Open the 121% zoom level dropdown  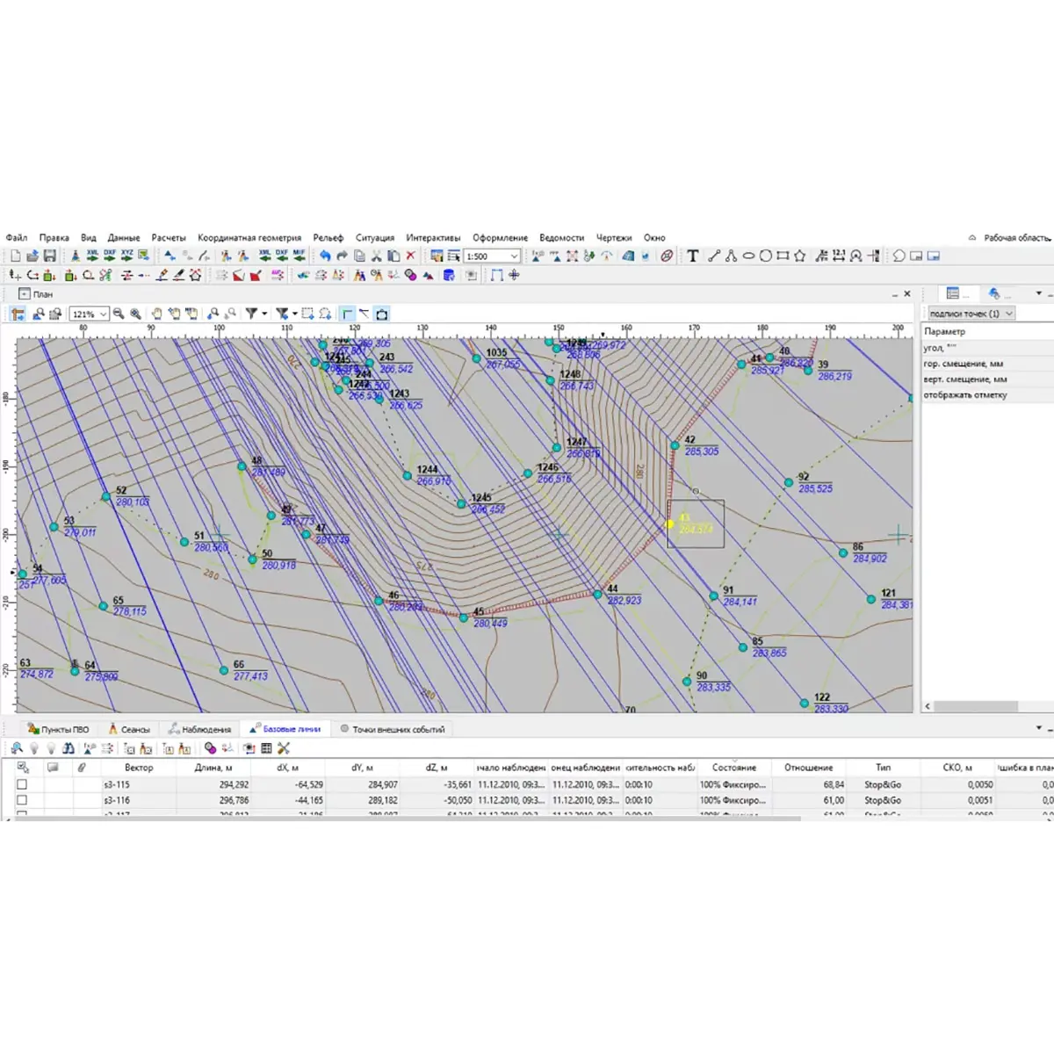click(104, 314)
